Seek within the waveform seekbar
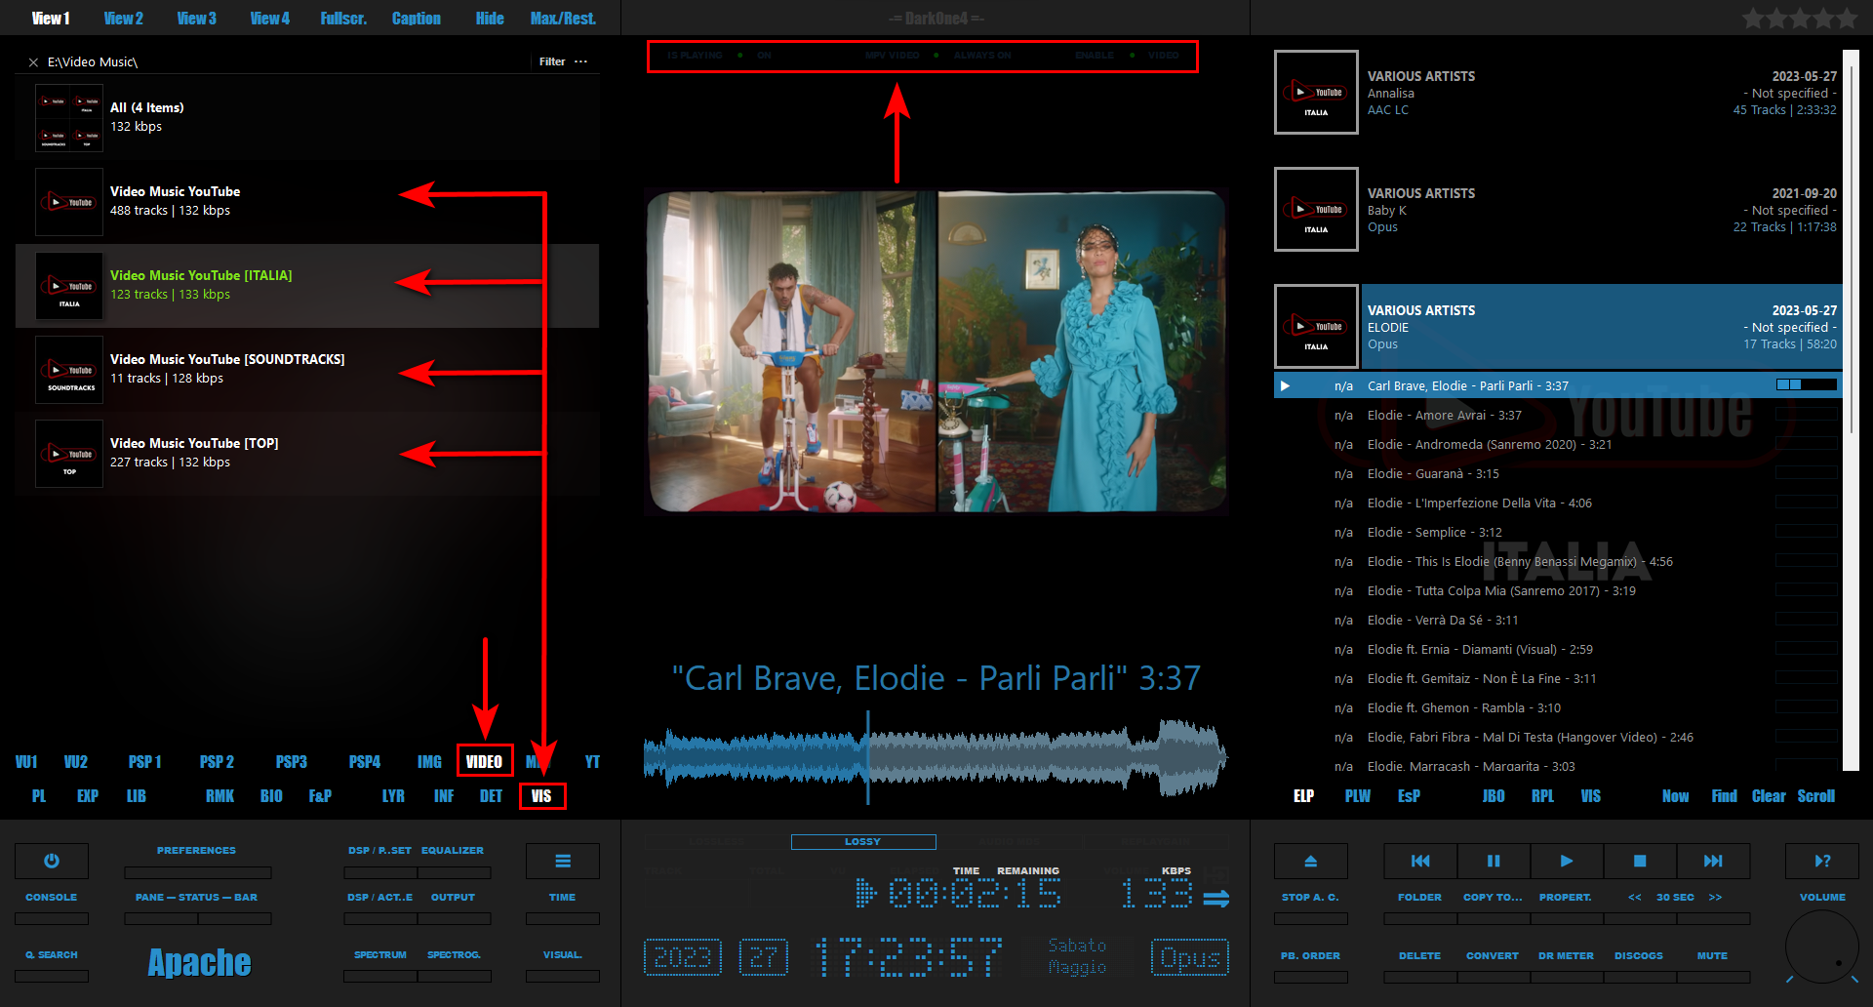This screenshot has height=1007, width=1873. click(x=936, y=757)
